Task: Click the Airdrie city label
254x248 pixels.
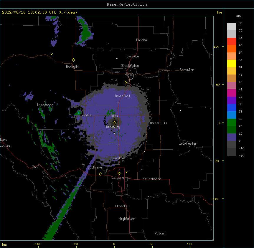Action: [119, 158]
